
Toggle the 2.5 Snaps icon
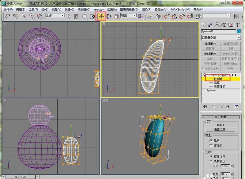click(x=167, y=16)
